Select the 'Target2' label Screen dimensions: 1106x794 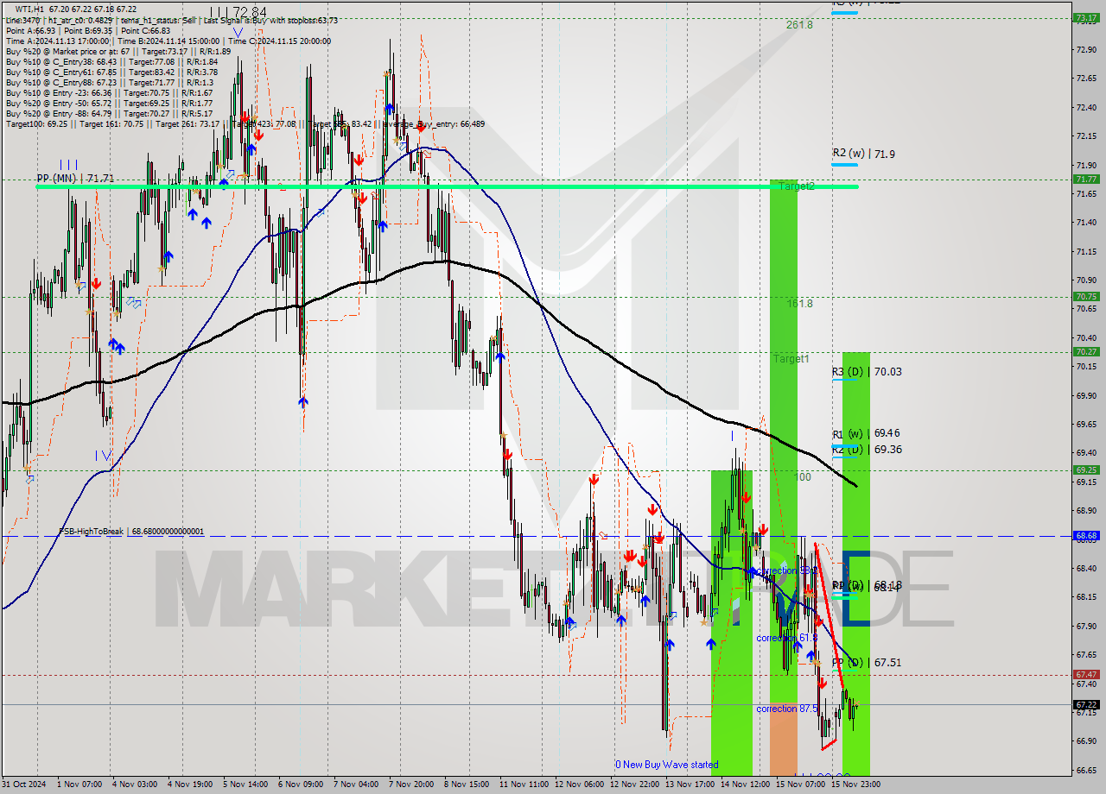[796, 186]
